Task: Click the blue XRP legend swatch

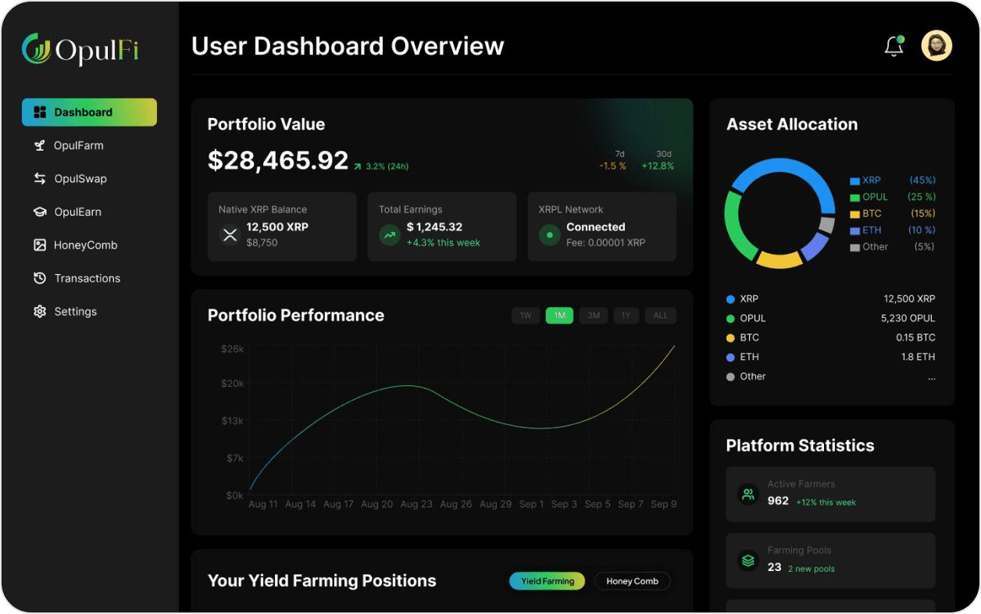Action: coord(854,181)
